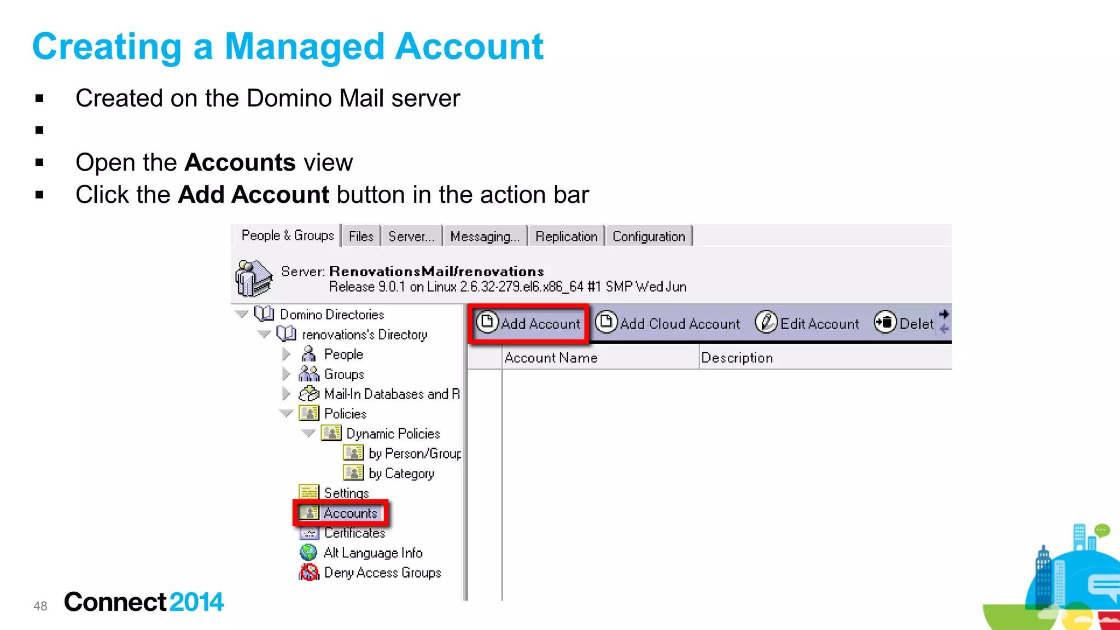Image resolution: width=1120 pixels, height=630 pixels.
Task: Select the Dynamic Policies item
Action: [x=393, y=434]
